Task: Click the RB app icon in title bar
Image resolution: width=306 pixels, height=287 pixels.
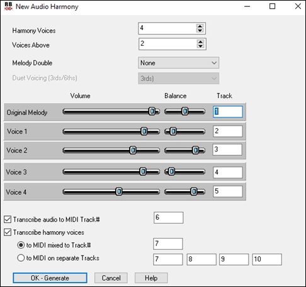Action: (8, 6)
